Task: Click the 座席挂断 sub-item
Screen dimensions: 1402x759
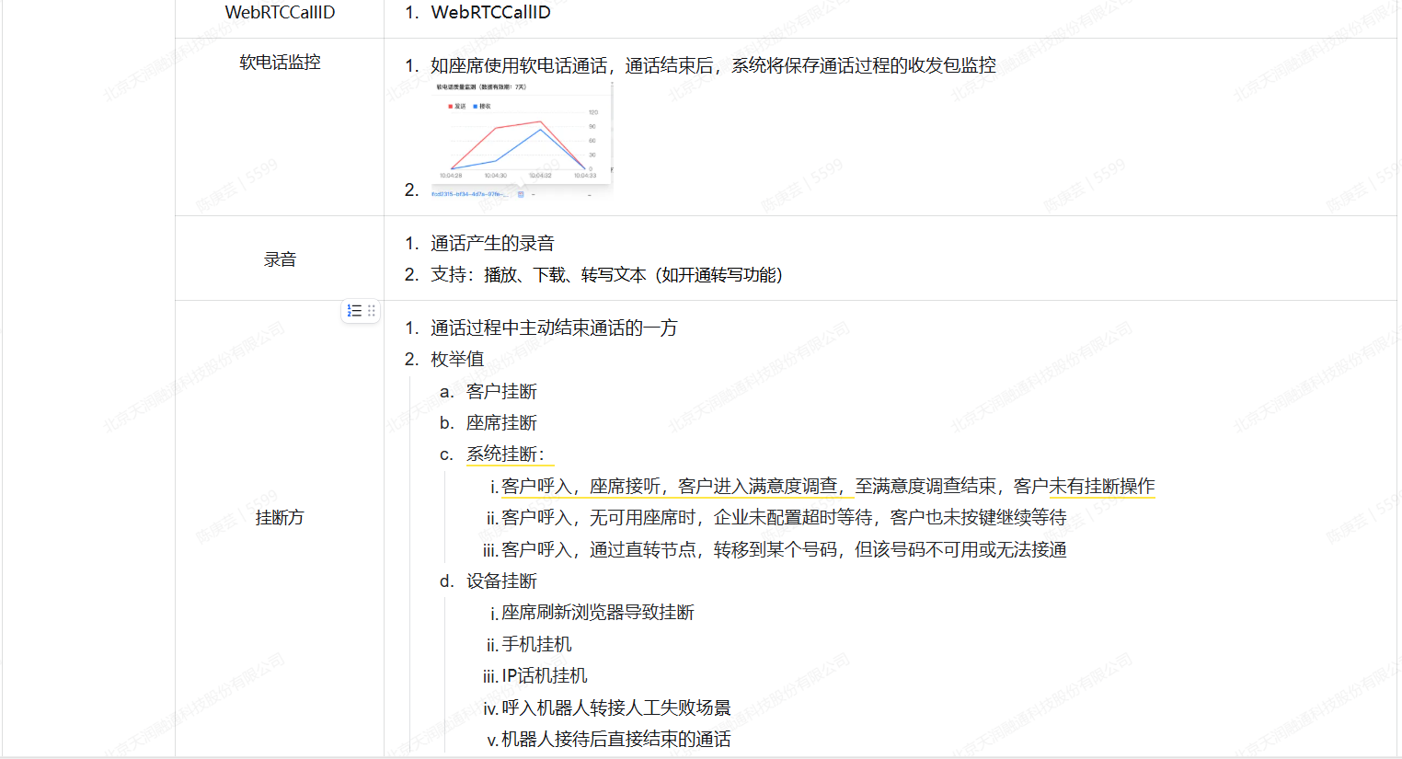Action: (x=501, y=423)
